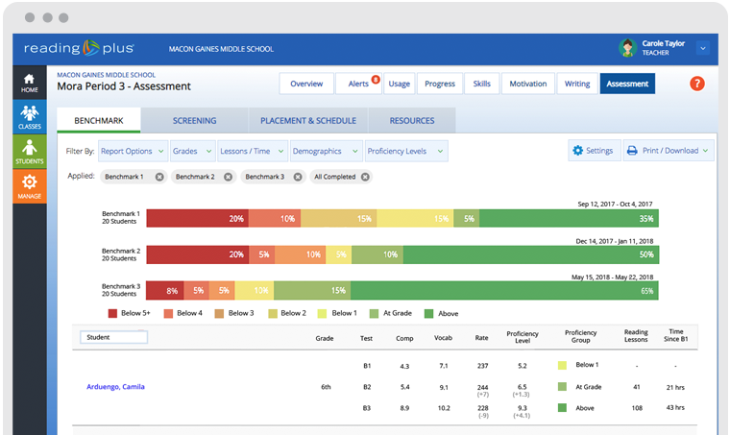Screen dimensions: 730x435
Task: Switch to the Screening tab
Action: point(194,121)
